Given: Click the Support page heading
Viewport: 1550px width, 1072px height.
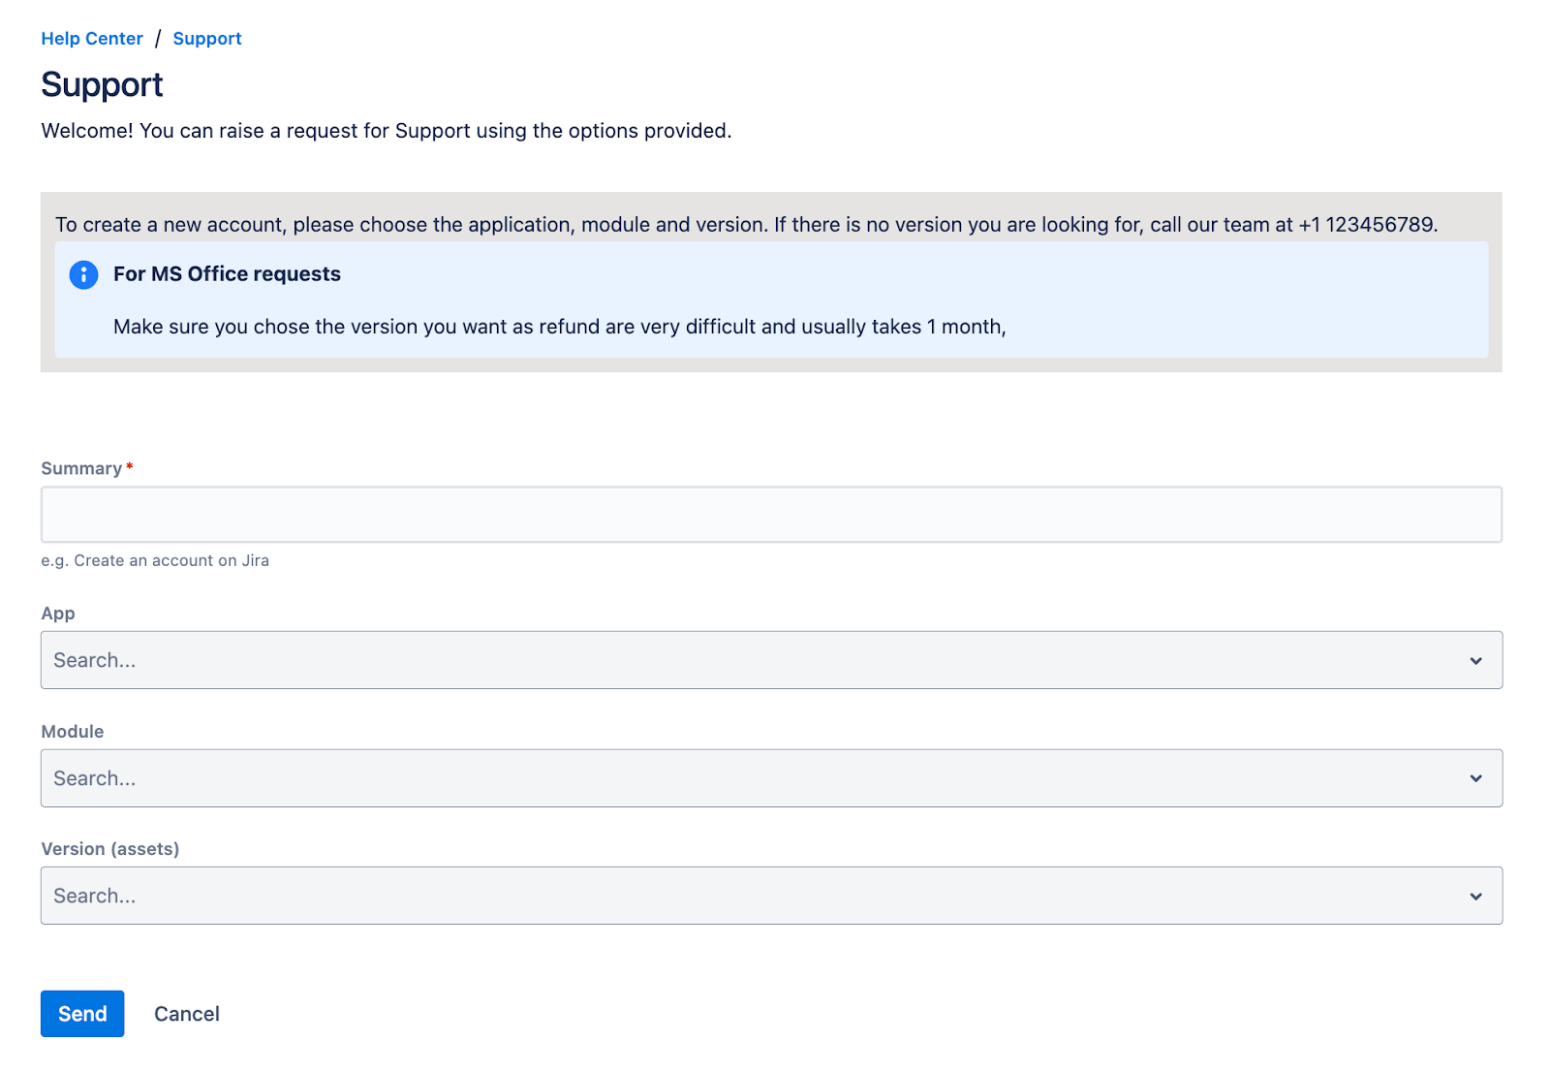Looking at the screenshot, I should click(x=101, y=85).
